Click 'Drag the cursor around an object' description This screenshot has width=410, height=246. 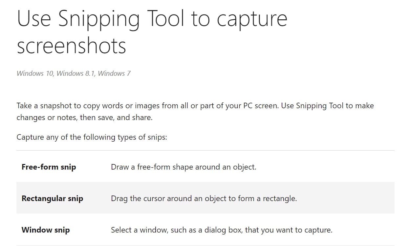[204, 198]
